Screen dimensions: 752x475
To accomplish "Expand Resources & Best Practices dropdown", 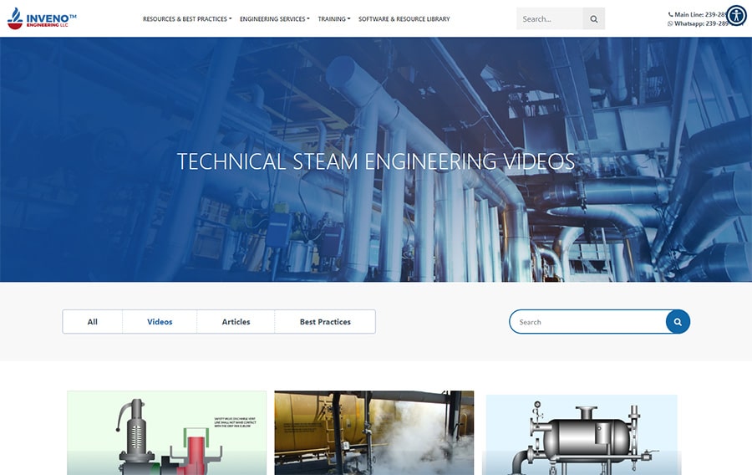I will [187, 18].
